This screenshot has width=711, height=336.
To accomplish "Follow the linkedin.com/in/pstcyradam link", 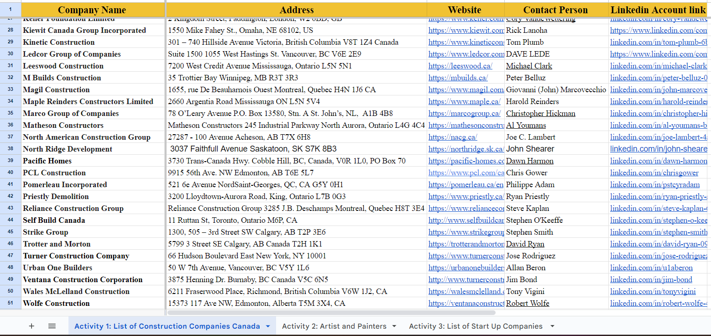I will click(x=655, y=185).
